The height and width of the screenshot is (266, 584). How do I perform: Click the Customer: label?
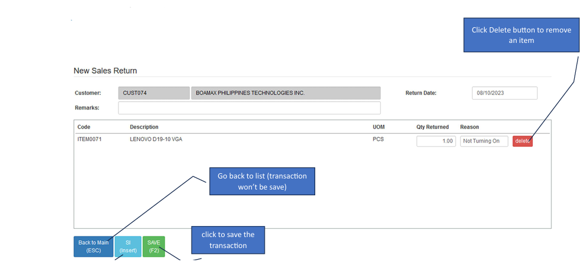click(x=88, y=93)
